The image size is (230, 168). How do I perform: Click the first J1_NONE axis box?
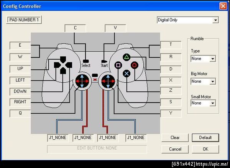(x=58, y=138)
